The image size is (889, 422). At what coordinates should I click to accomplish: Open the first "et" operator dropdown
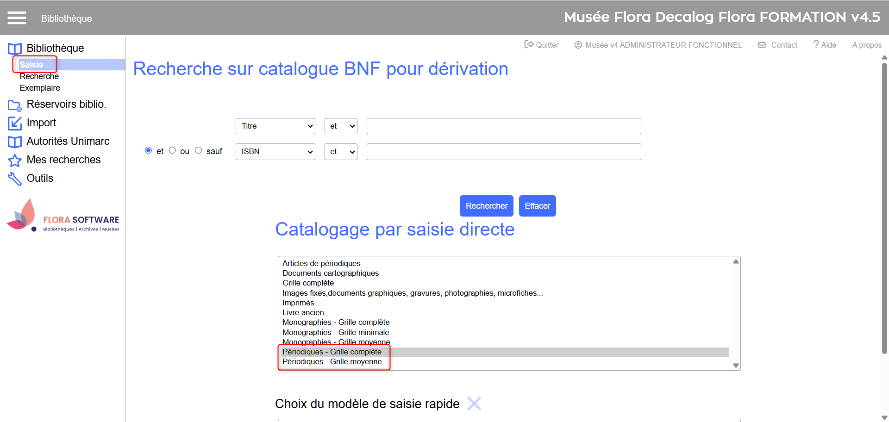341,126
